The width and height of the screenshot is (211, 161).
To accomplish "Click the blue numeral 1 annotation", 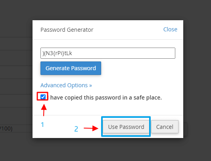I will coord(42,125).
